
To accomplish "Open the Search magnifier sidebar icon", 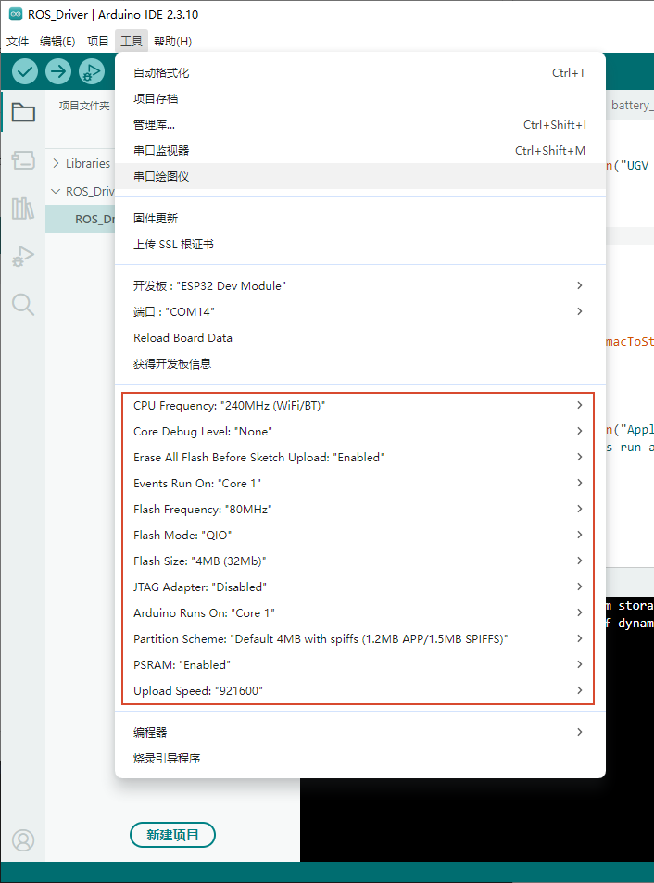I will (x=23, y=305).
